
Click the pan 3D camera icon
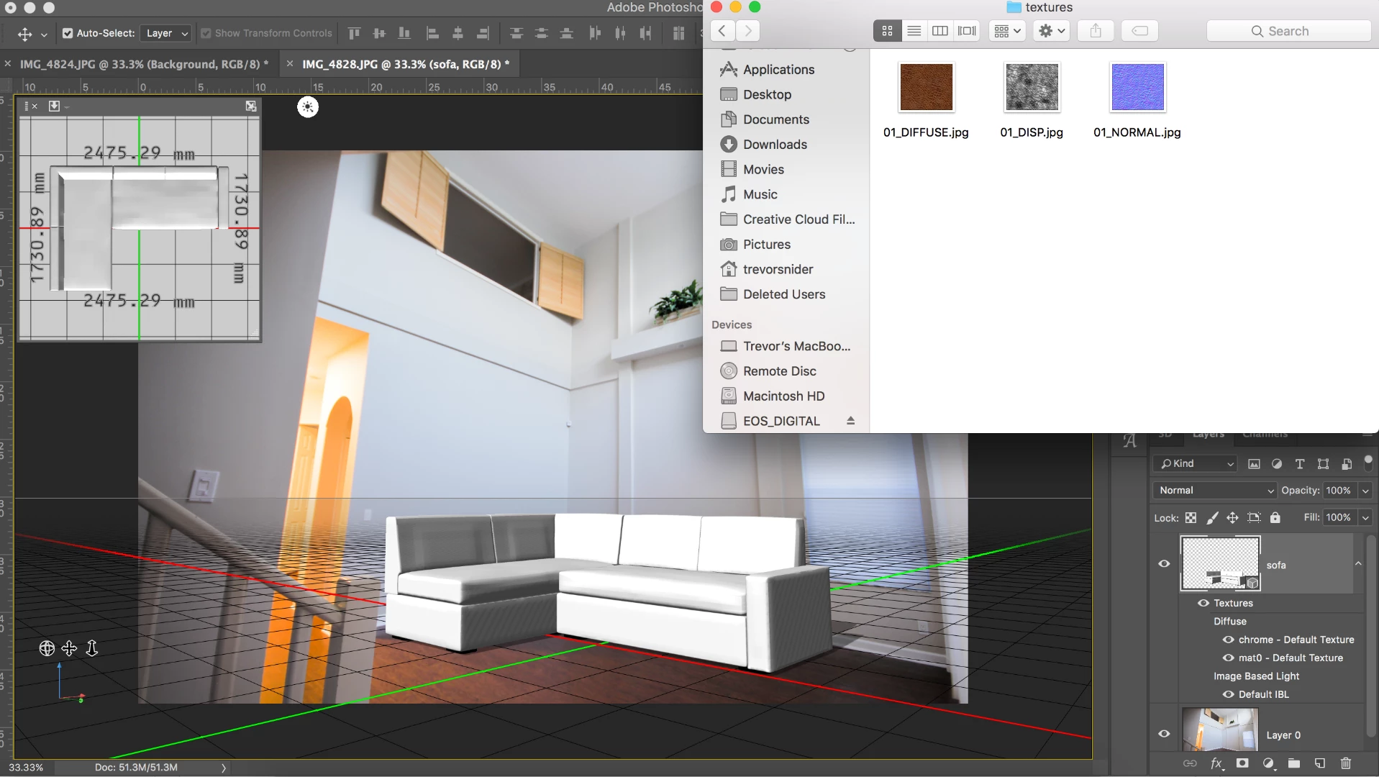pos(69,648)
